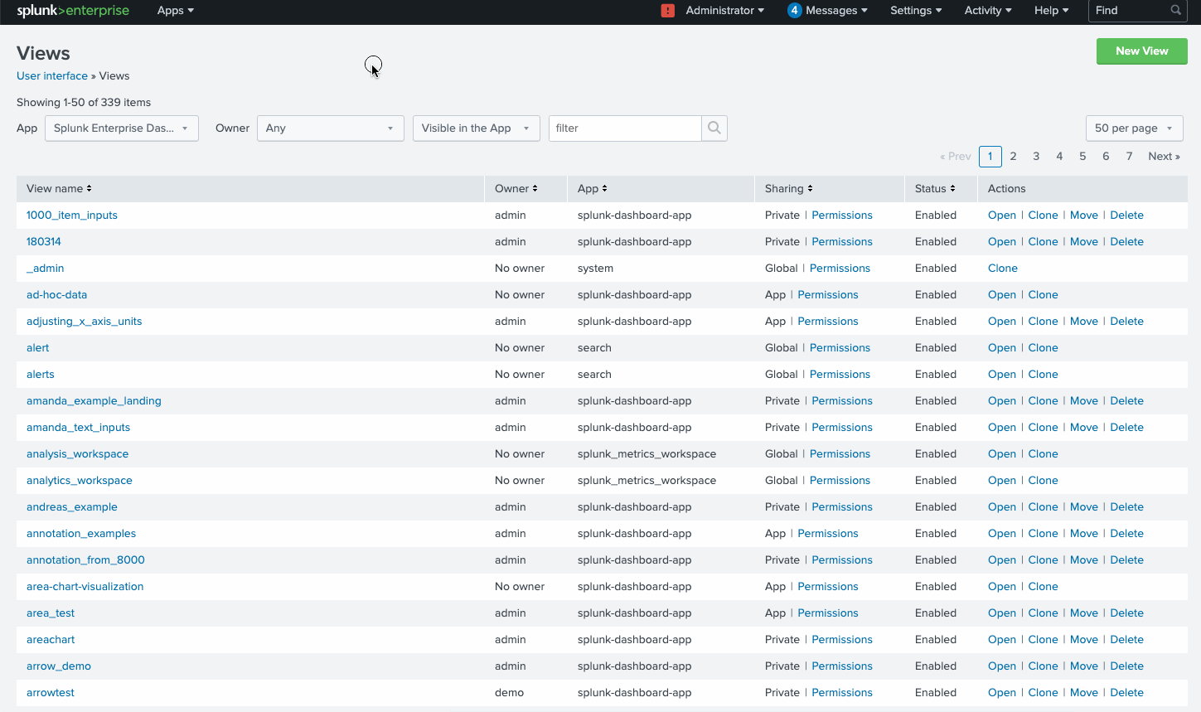Open the Visible in the App dropdown

coord(476,128)
